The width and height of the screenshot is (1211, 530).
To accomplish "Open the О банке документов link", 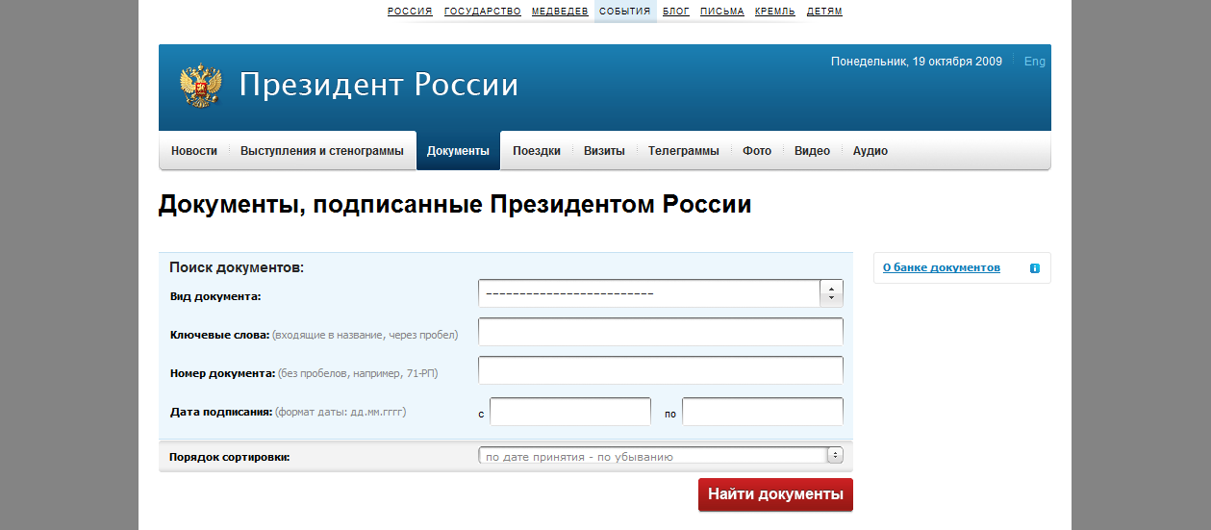I will click(942, 267).
